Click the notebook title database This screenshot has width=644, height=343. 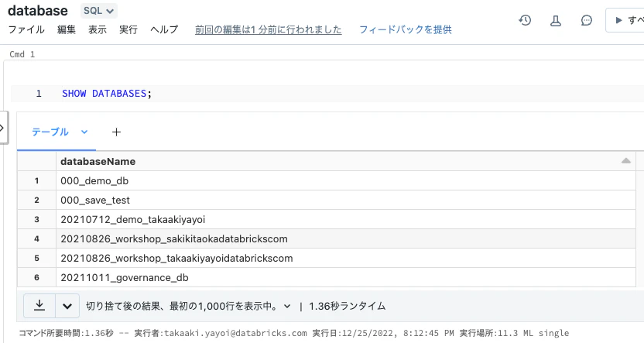[x=38, y=11]
